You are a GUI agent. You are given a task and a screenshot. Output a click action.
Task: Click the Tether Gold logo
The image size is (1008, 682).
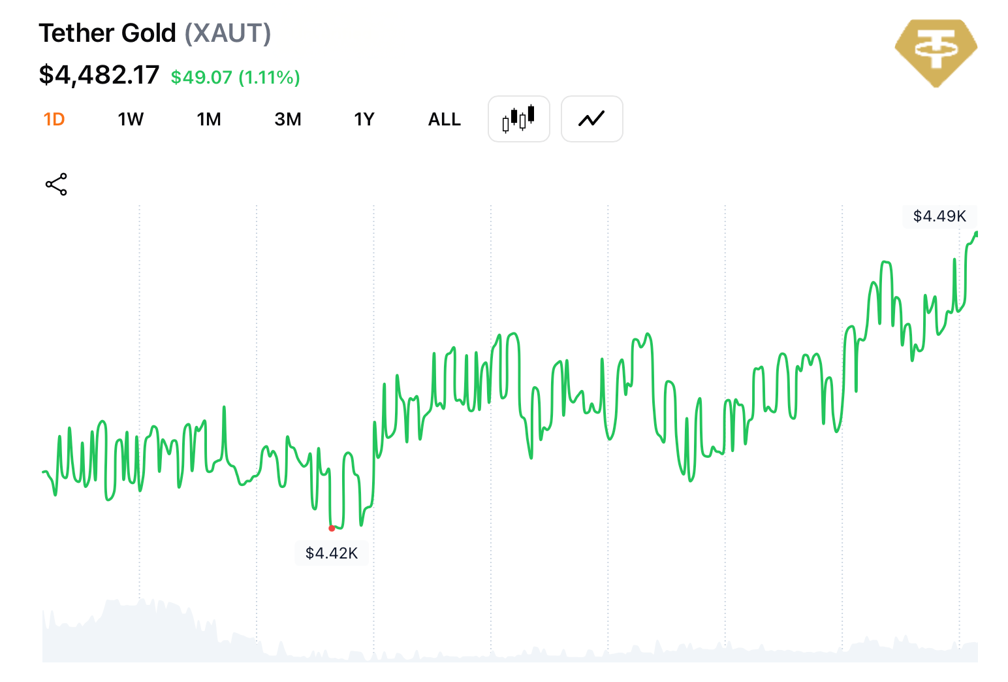pos(936,52)
